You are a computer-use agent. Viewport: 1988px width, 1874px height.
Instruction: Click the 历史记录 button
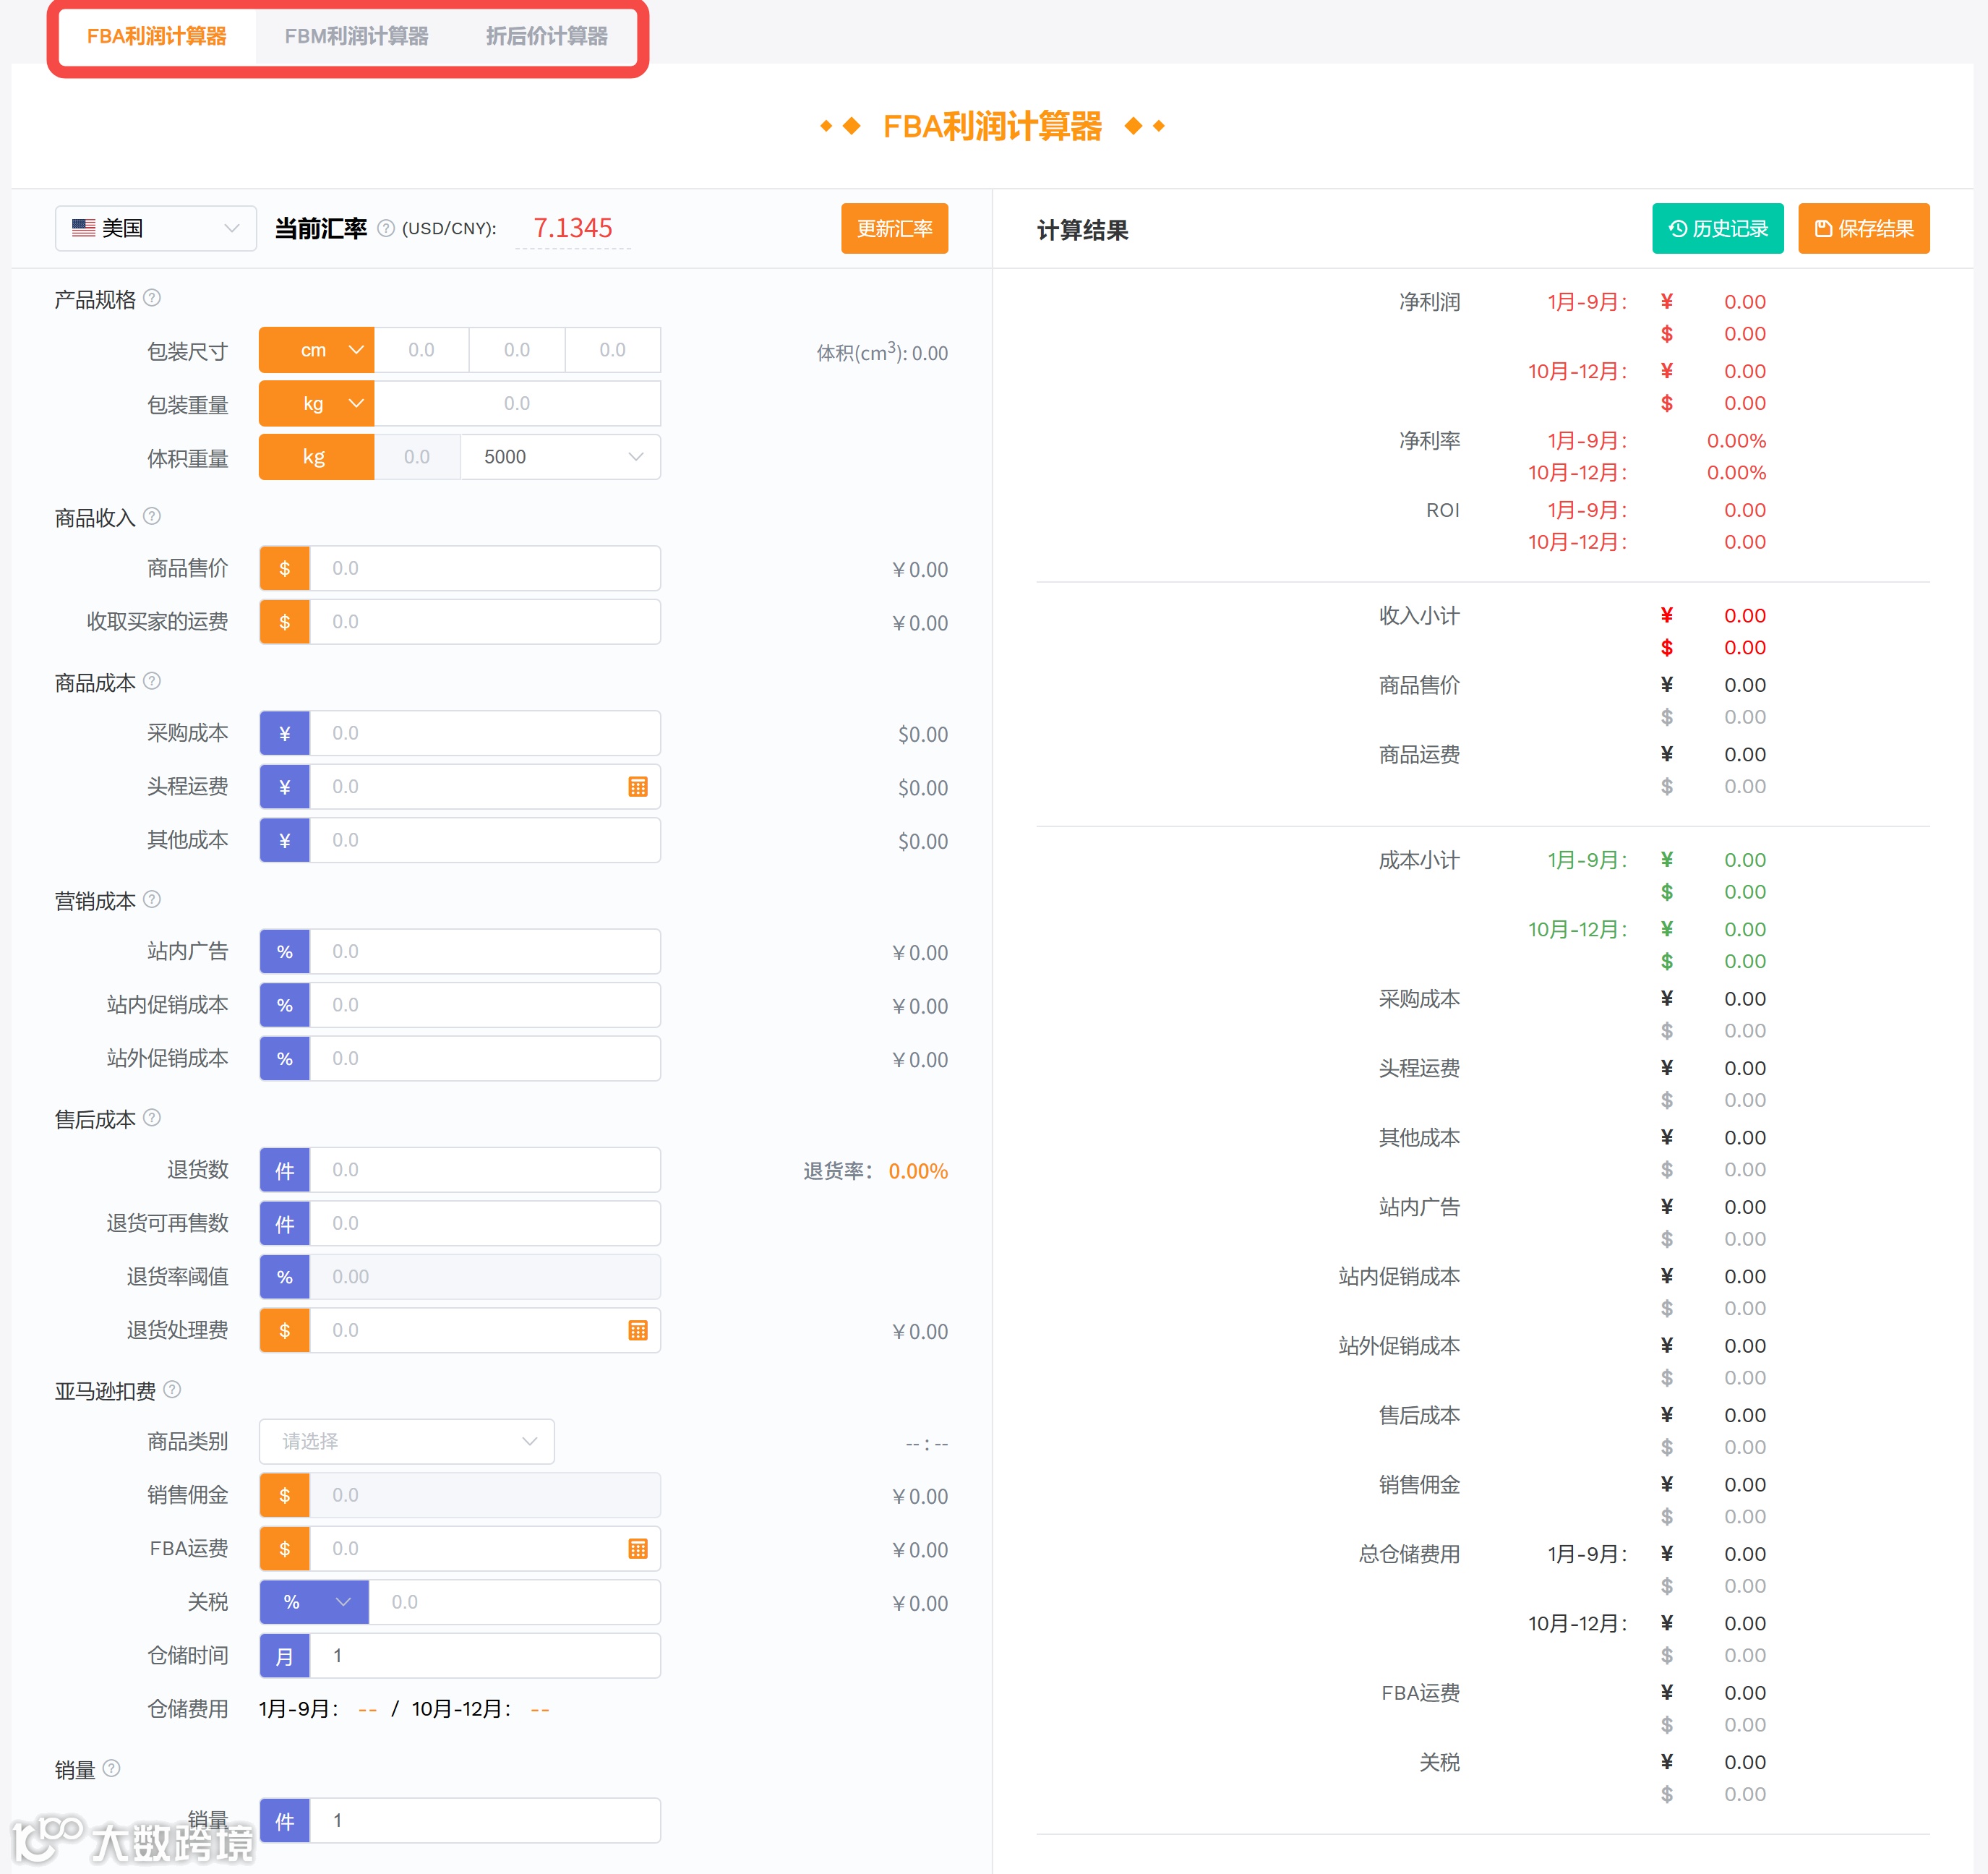coord(1717,228)
